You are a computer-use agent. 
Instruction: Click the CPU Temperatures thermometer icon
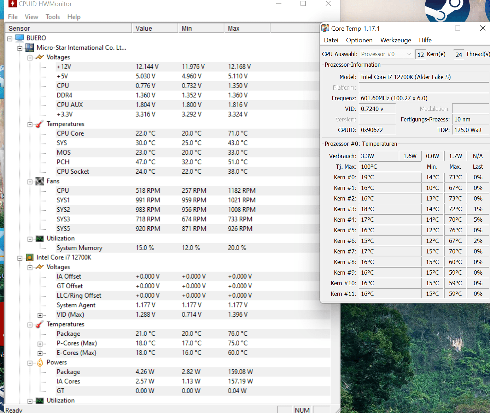tap(40, 324)
